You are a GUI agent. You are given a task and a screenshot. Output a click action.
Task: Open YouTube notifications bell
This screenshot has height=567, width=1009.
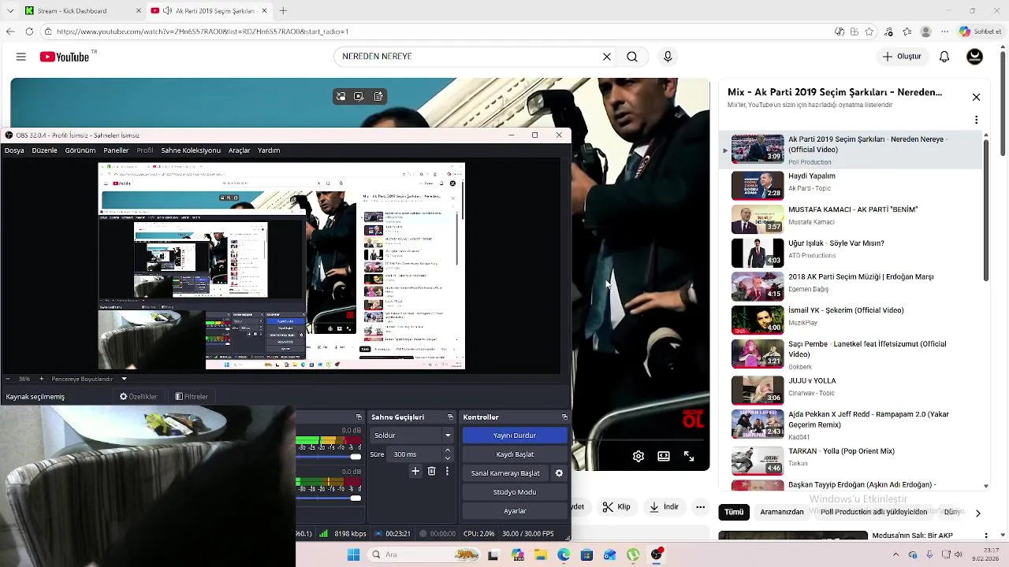point(944,57)
